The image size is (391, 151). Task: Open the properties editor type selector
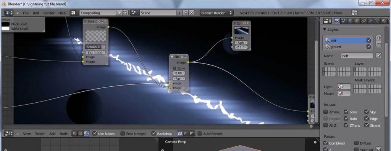pos(327,21)
